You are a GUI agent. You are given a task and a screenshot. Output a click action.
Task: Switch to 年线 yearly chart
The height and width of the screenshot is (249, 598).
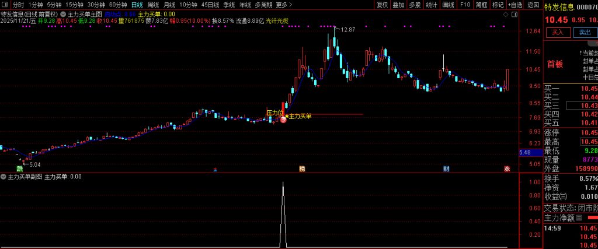pyautogui.click(x=245, y=5)
